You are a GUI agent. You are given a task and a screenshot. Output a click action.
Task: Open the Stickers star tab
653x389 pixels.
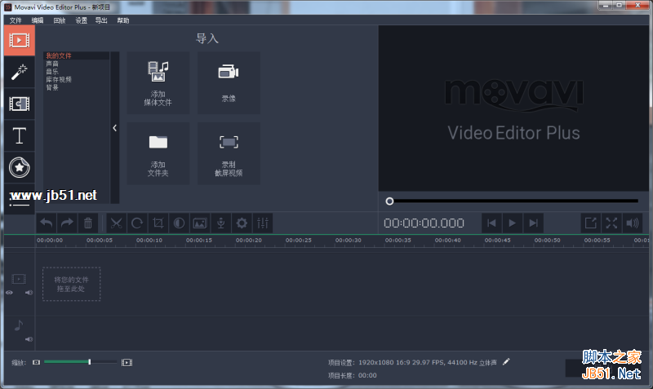tap(19, 168)
